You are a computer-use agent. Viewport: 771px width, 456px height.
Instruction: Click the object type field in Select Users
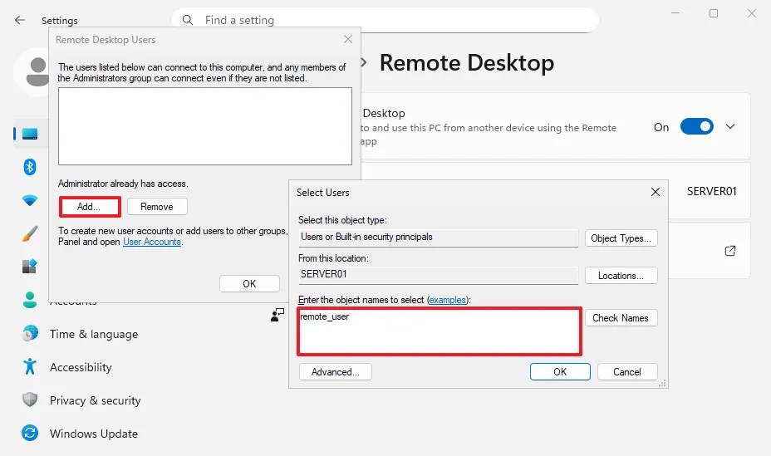point(439,238)
